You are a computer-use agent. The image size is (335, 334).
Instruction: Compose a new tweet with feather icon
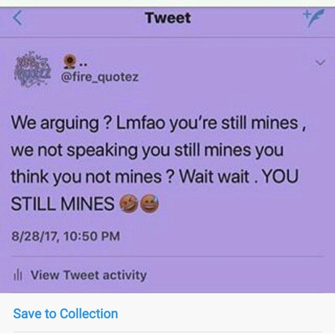tap(314, 18)
